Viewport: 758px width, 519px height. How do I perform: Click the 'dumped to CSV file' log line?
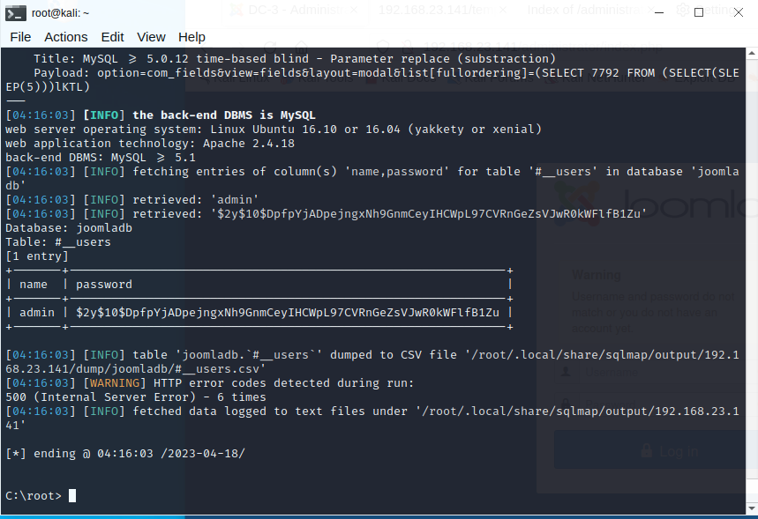(372, 362)
